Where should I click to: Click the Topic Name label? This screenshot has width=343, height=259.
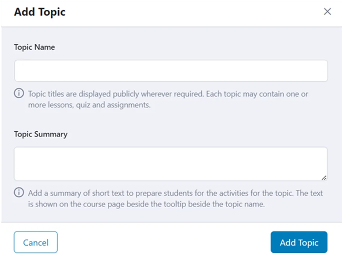(x=34, y=47)
